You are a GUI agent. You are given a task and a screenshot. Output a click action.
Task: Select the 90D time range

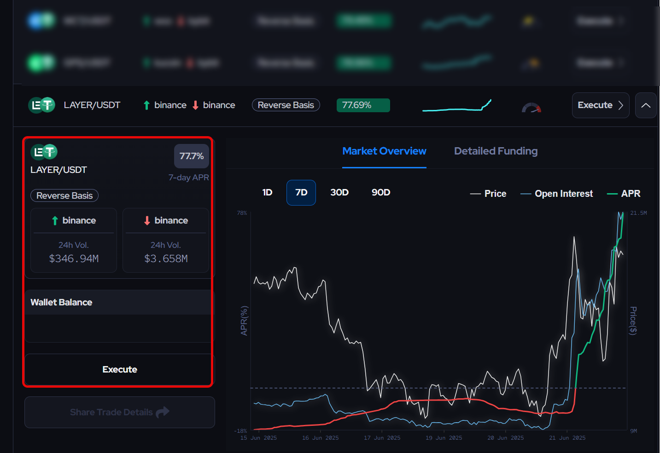pos(381,193)
